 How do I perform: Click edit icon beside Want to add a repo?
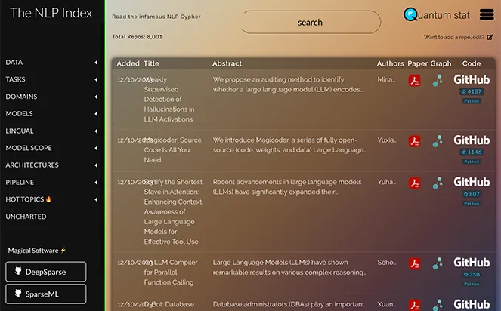pos(490,37)
